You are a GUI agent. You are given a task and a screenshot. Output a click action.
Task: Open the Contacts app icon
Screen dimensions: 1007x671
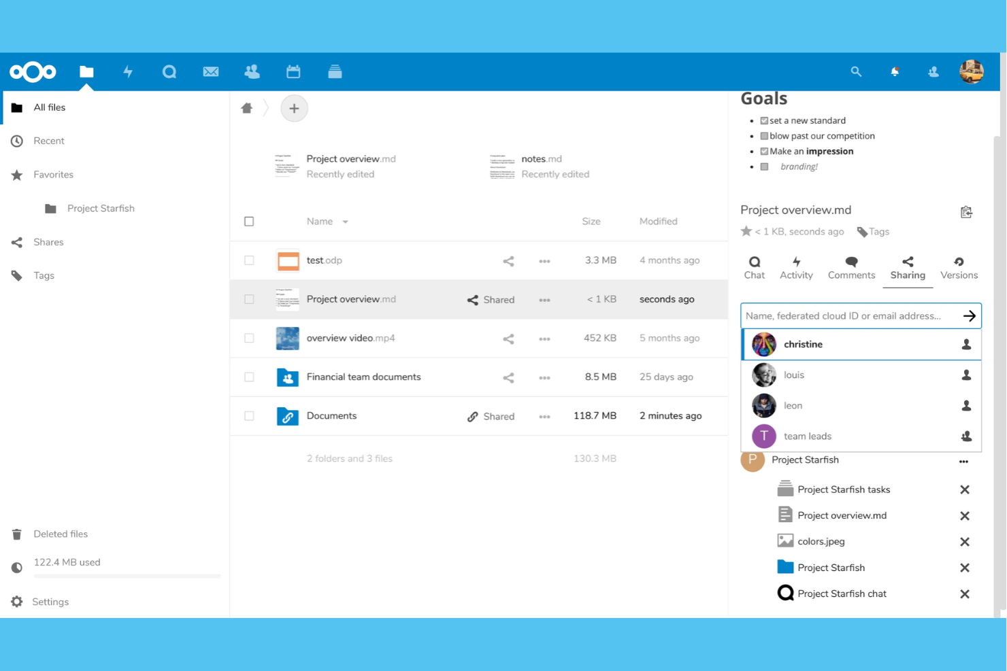252,71
